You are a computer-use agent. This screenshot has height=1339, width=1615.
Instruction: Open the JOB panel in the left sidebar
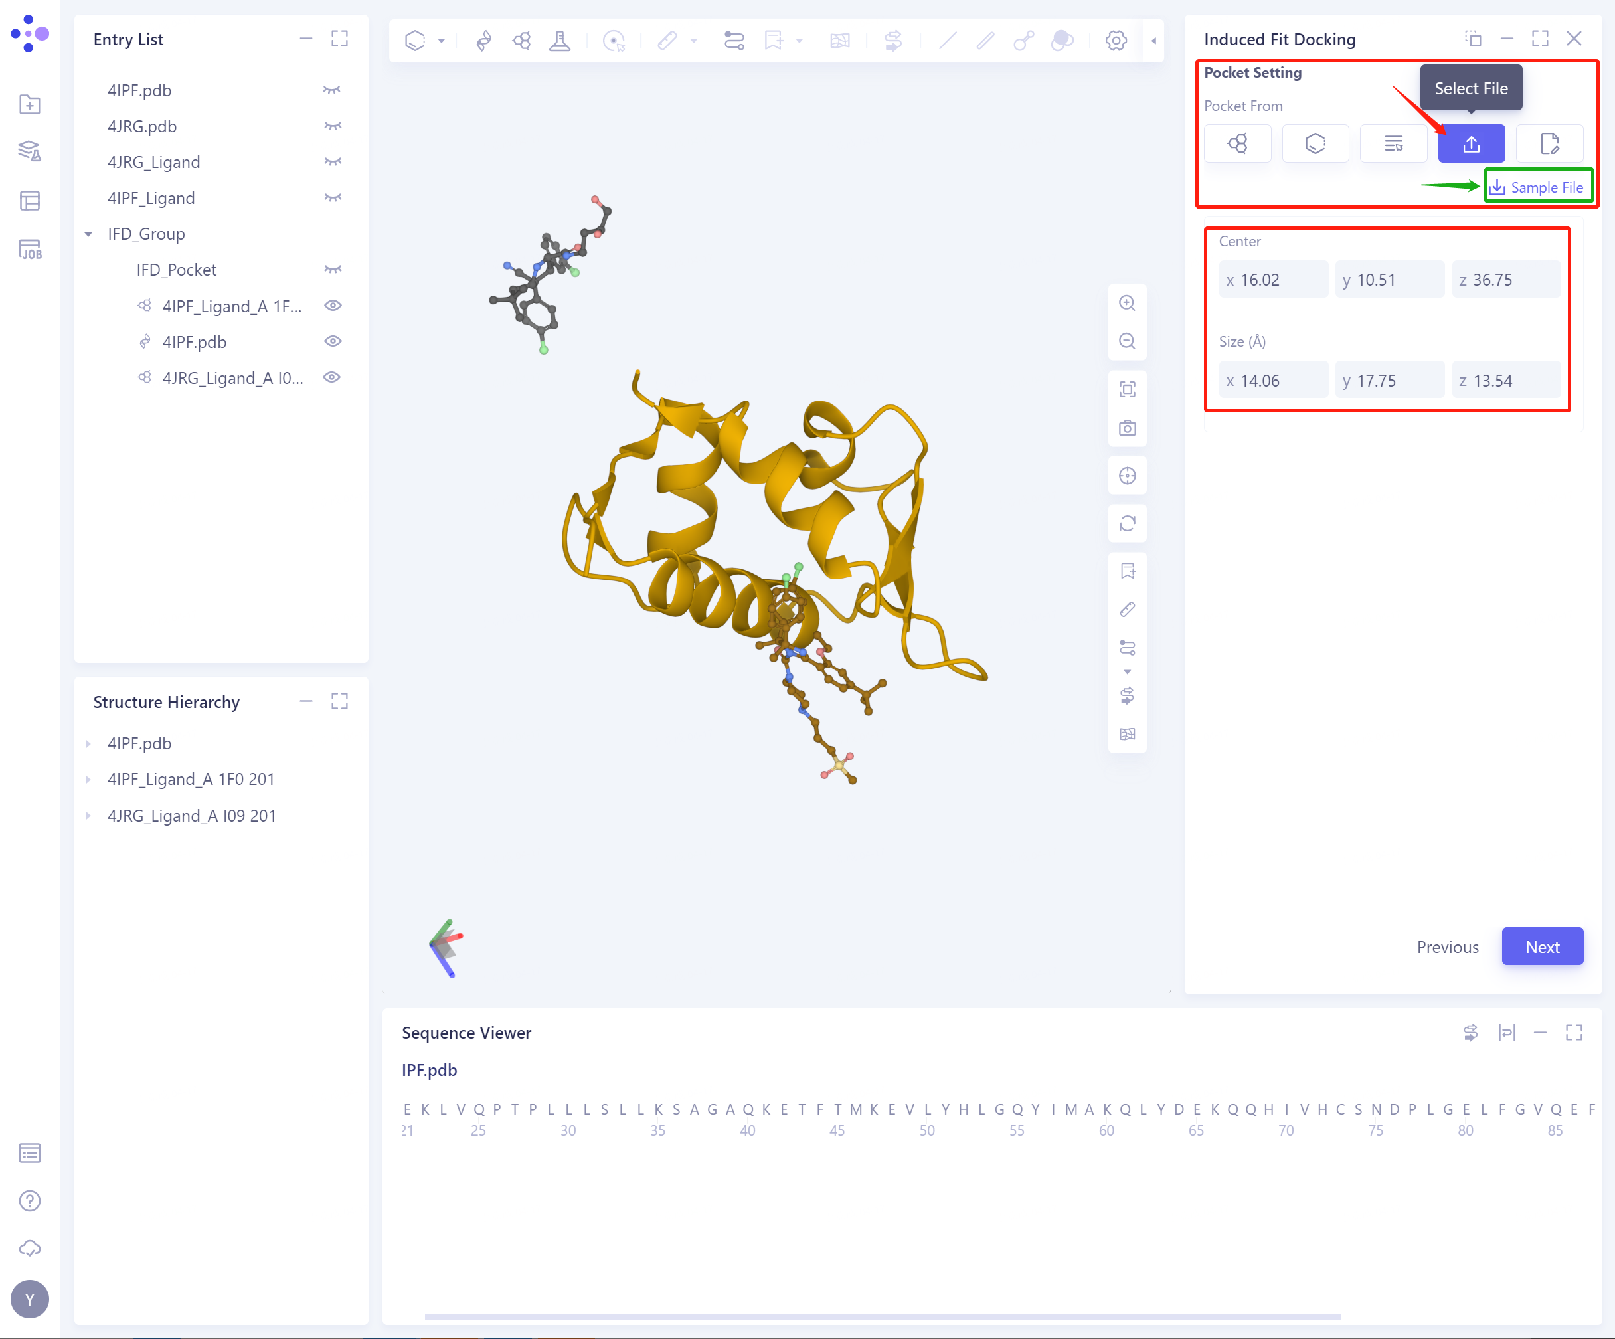[29, 249]
